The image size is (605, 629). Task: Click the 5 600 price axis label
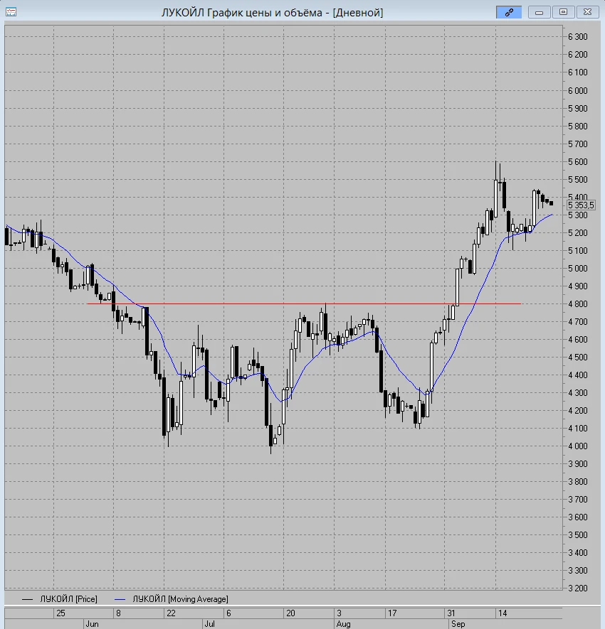[578, 161]
